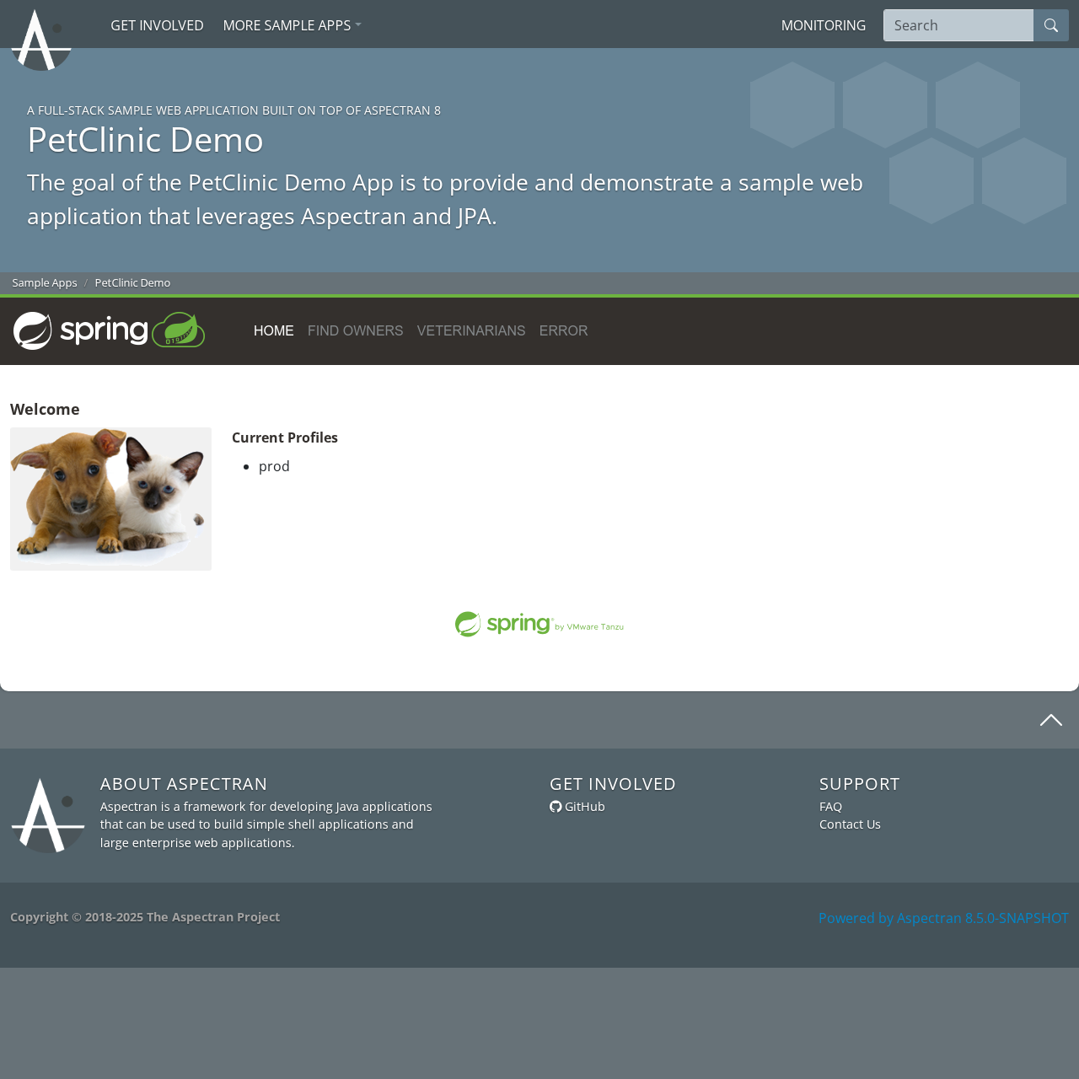1079x1079 pixels.
Task: Click the upward chevron back-to-top arrow
Action: [x=1050, y=720]
